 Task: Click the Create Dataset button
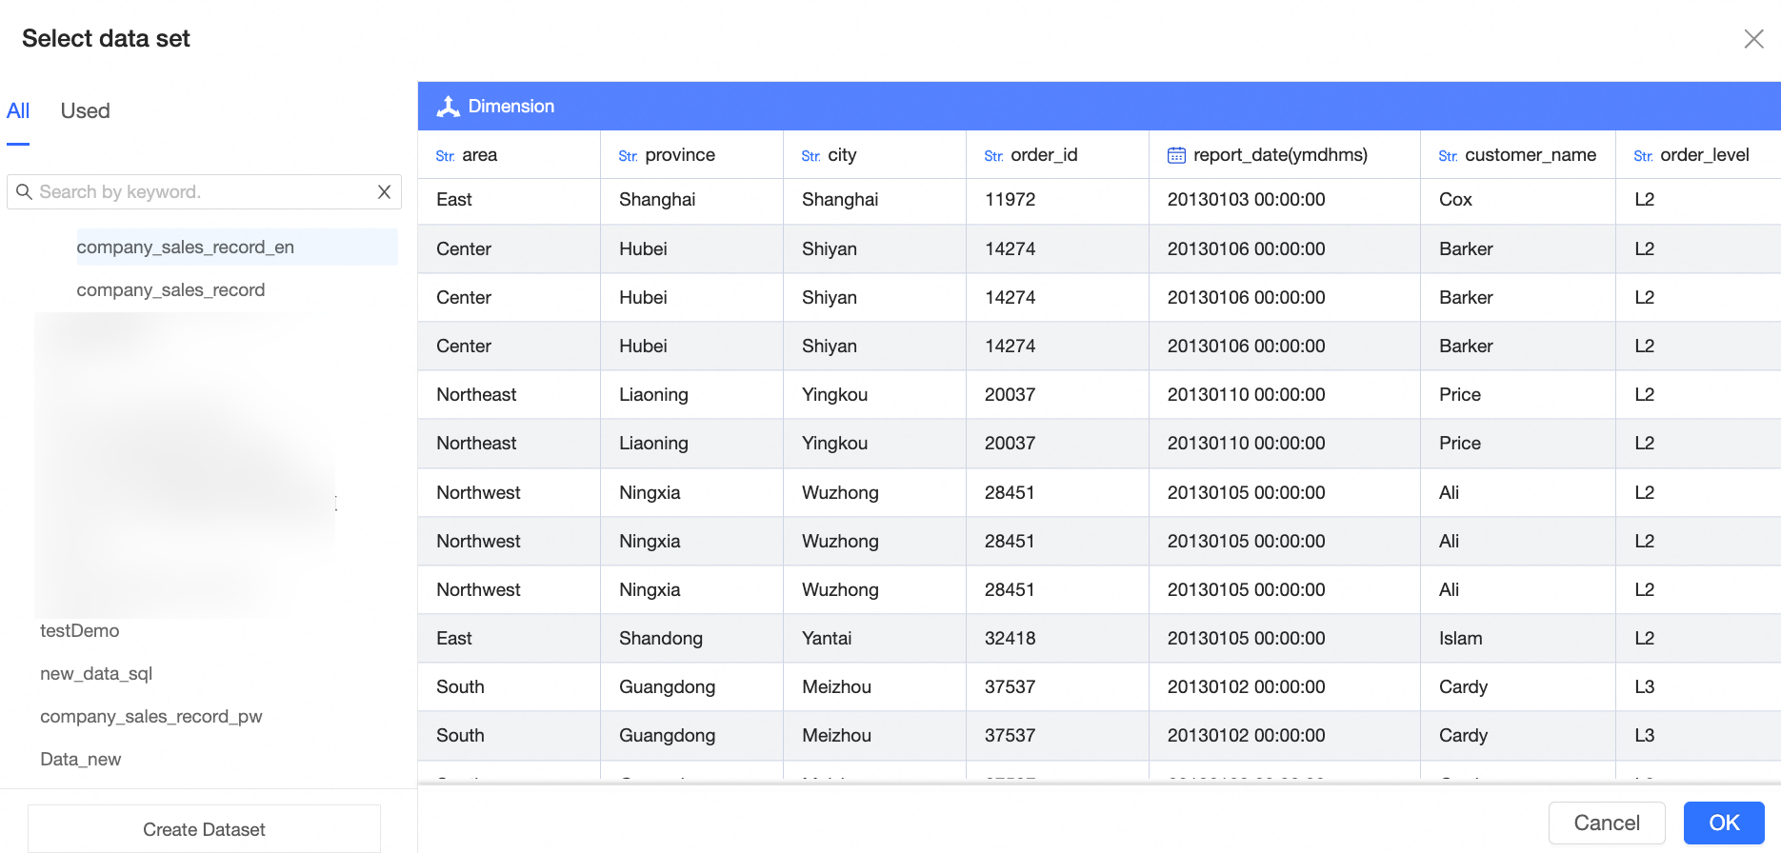click(x=204, y=829)
